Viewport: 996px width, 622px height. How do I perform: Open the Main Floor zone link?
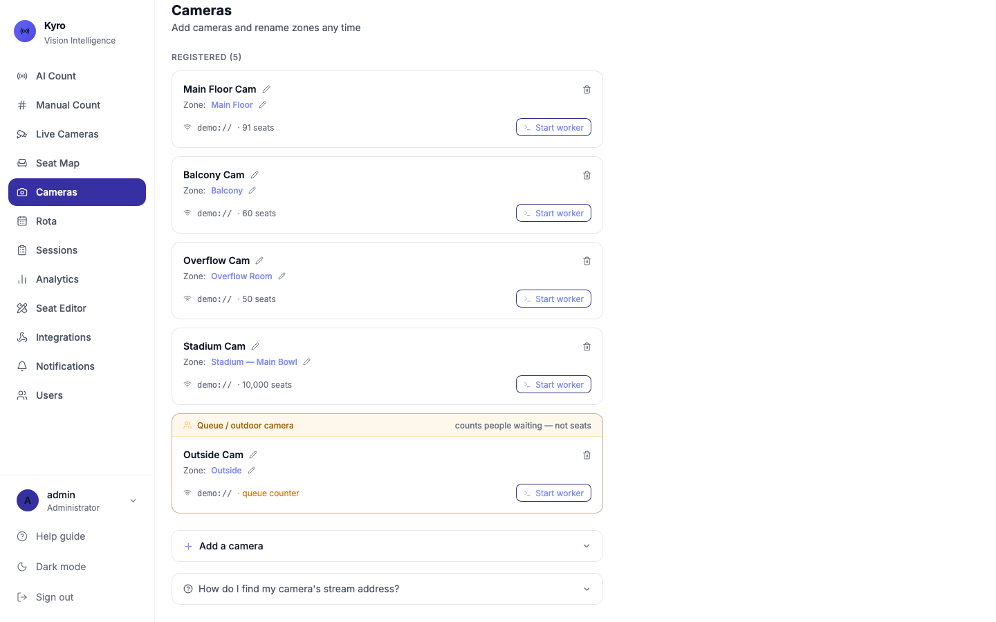[x=232, y=105]
